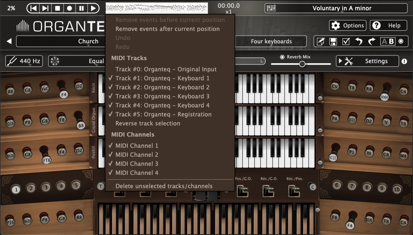Uncheck Track #2 Keyboard 2
The image size is (413, 235).
[163, 87]
